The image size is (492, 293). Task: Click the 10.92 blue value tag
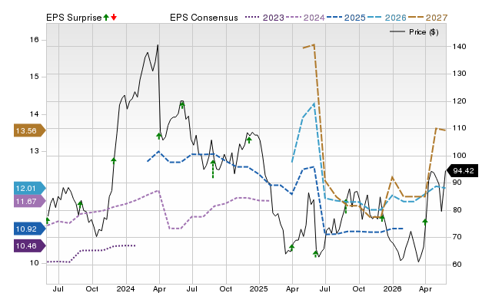click(29, 229)
